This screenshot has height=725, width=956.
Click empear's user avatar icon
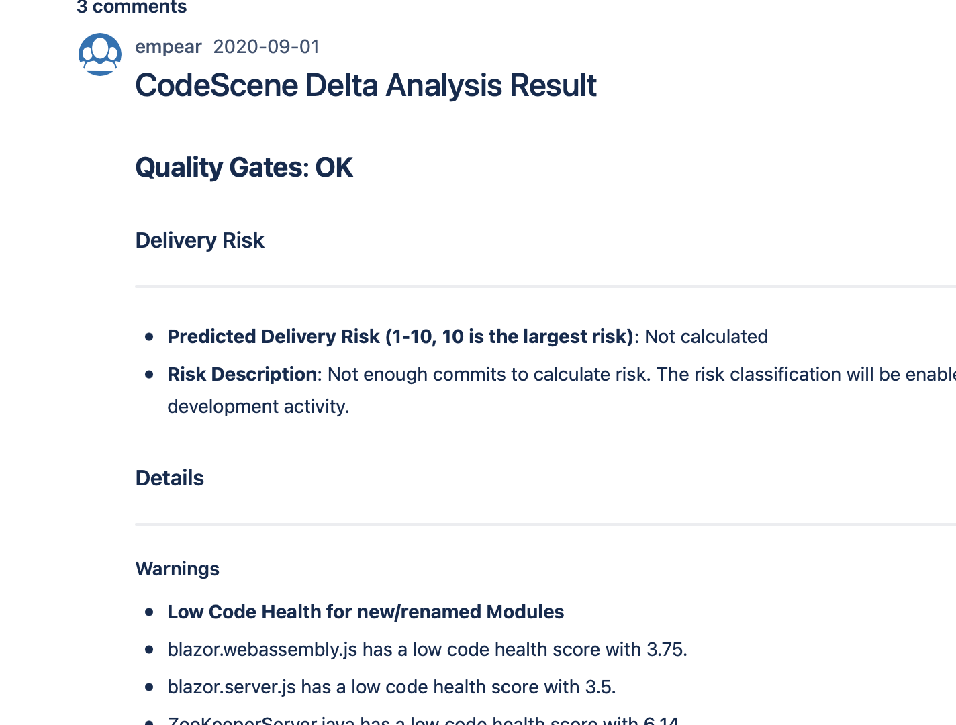[100, 54]
